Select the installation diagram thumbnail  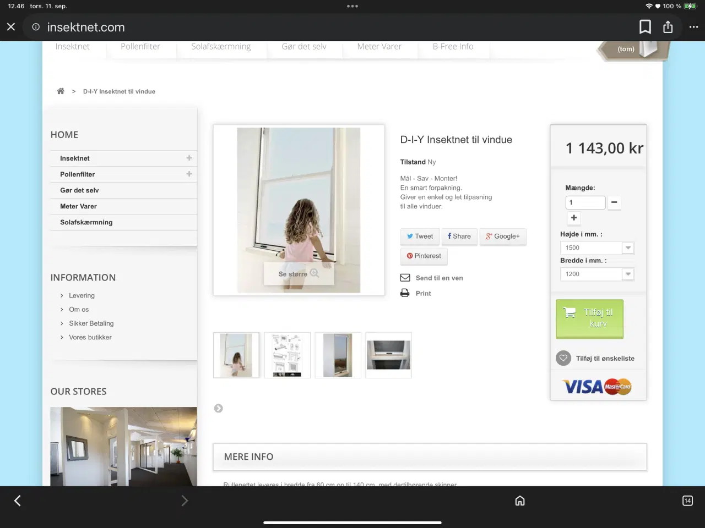(x=288, y=355)
